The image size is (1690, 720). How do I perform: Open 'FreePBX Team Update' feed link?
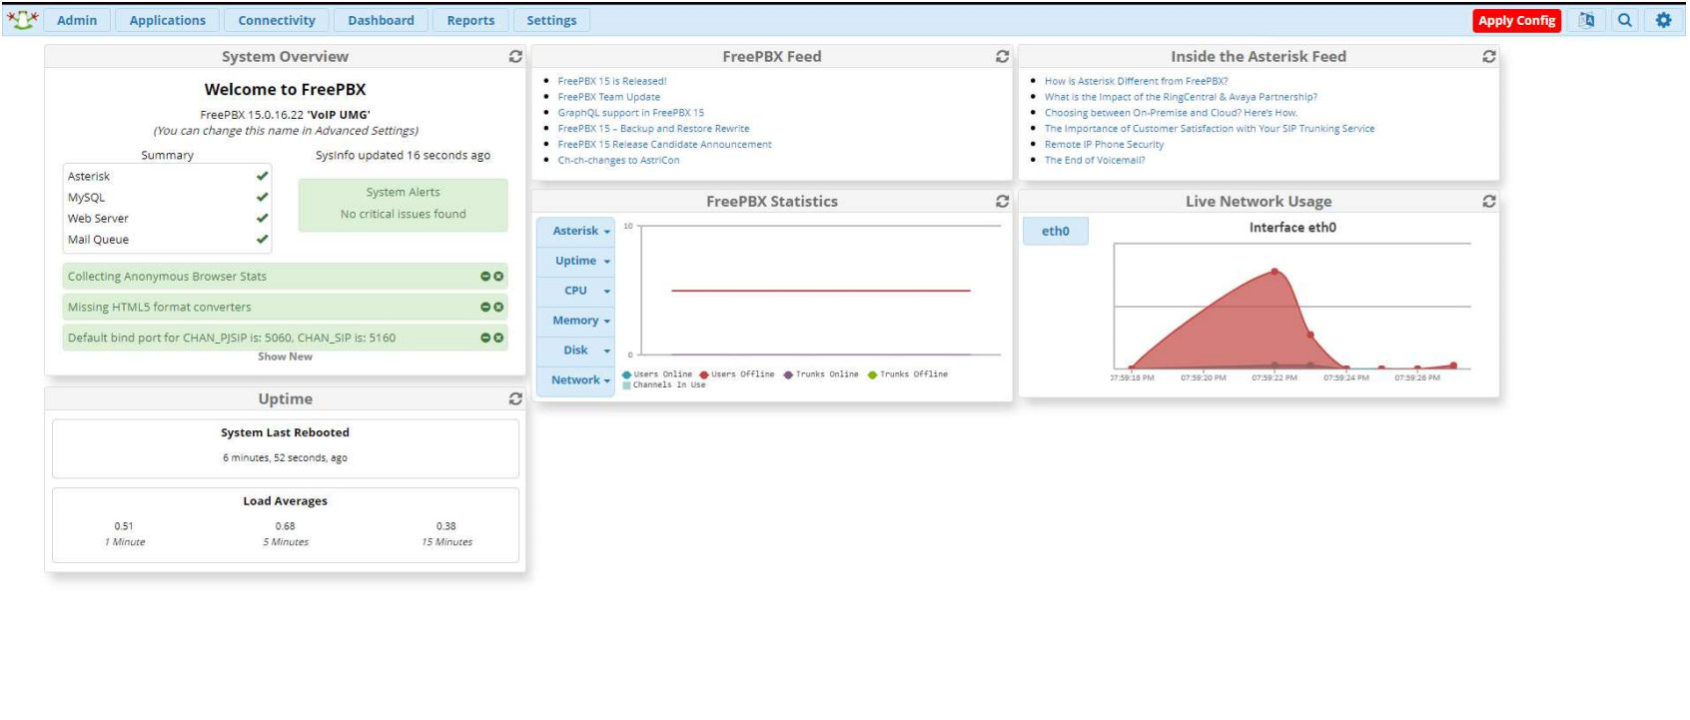point(609,97)
